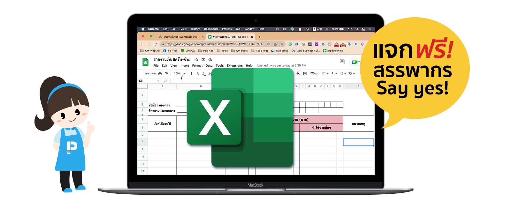The width and height of the screenshot is (511, 210).
Task: Switch to the first Google Drive tab
Action: tap(181, 37)
